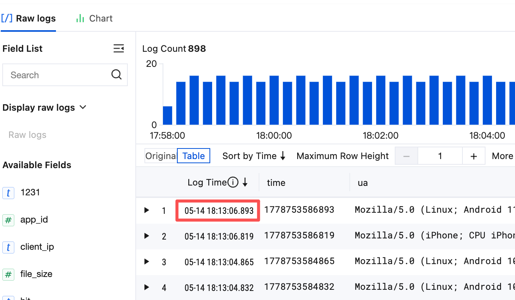The image size is (515, 300).
Task: Expand log row 1 details
Action: (x=147, y=210)
